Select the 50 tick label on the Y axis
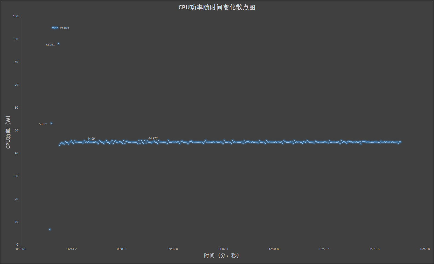The height and width of the screenshot is (264, 434). point(16,131)
